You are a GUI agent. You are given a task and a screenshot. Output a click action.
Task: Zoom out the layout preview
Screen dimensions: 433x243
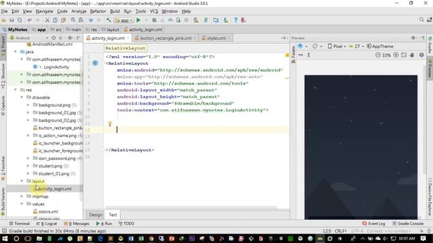point(378,55)
